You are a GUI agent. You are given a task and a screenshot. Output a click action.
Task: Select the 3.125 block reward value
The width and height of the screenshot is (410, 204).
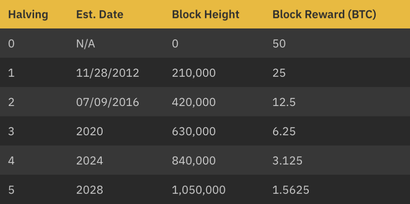[287, 161]
